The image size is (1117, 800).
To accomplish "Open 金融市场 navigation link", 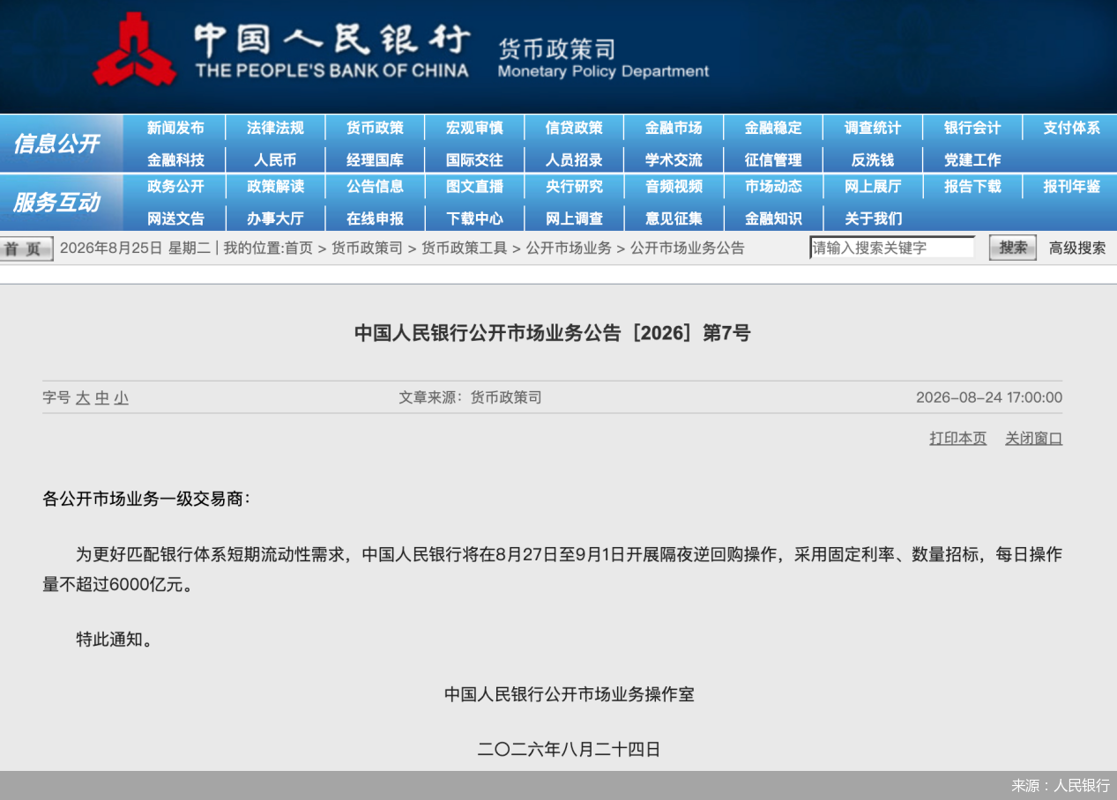I will 674,128.
